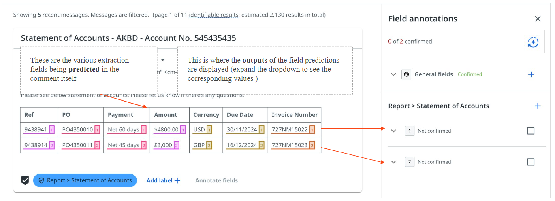Click the number 2 badge in annotations
This screenshot has width=555, height=201.
tap(409, 162)
